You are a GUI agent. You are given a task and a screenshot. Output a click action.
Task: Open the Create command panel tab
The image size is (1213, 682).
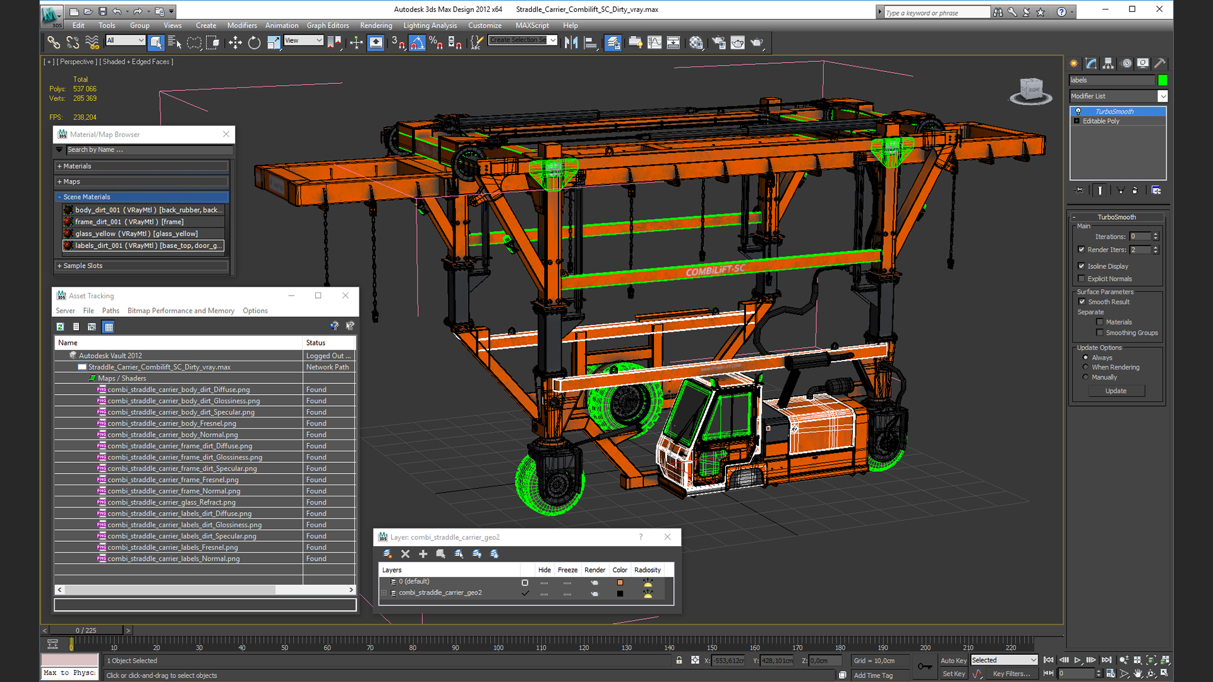pyautogui.click(x=1074, y=63)
